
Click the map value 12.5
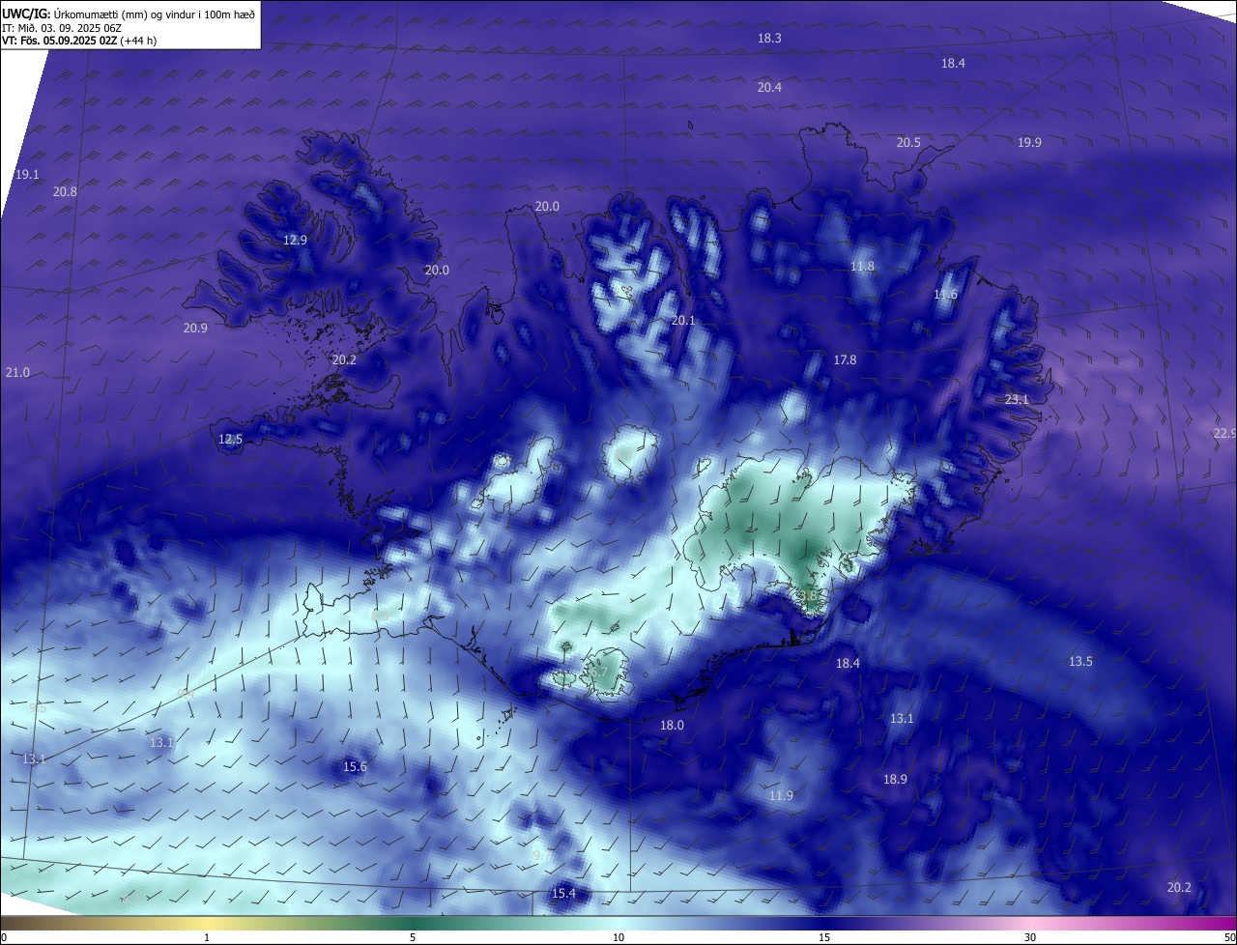(x=230, y=439)
